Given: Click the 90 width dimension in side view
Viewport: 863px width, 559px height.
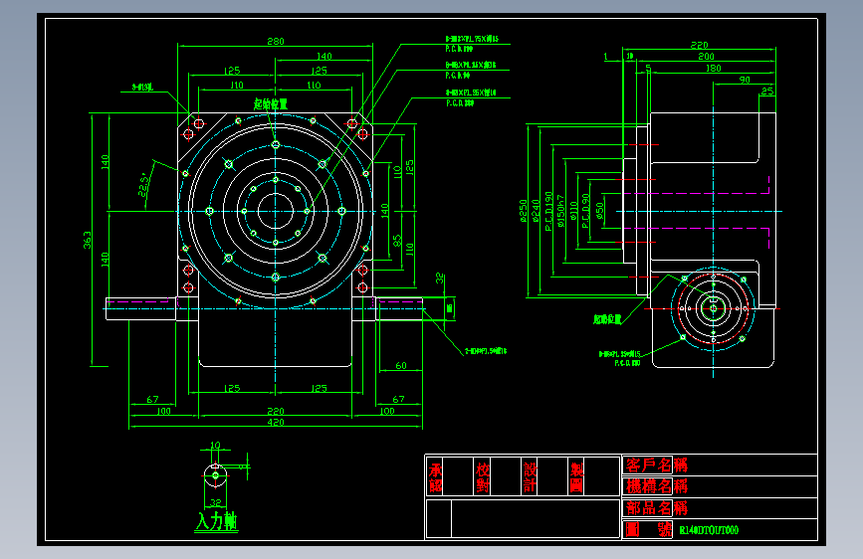Looking at the screenshot, I should coord(745,80).
